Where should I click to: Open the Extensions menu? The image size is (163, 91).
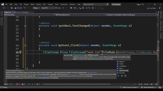pyautogui.click(x=64, y=5)
